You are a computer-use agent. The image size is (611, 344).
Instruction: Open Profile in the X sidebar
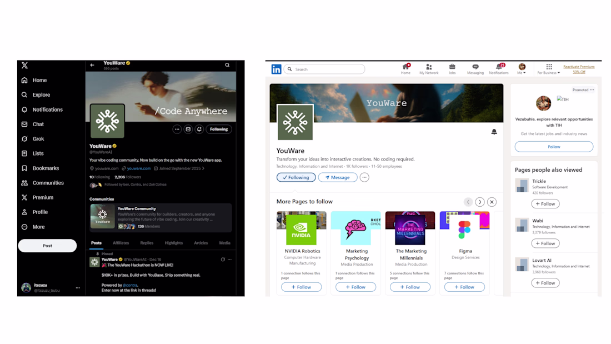tap(34, 212)
